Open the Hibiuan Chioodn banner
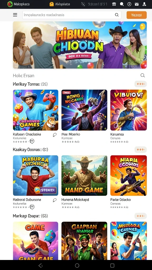The image size is (152, 270). point(80,45)
